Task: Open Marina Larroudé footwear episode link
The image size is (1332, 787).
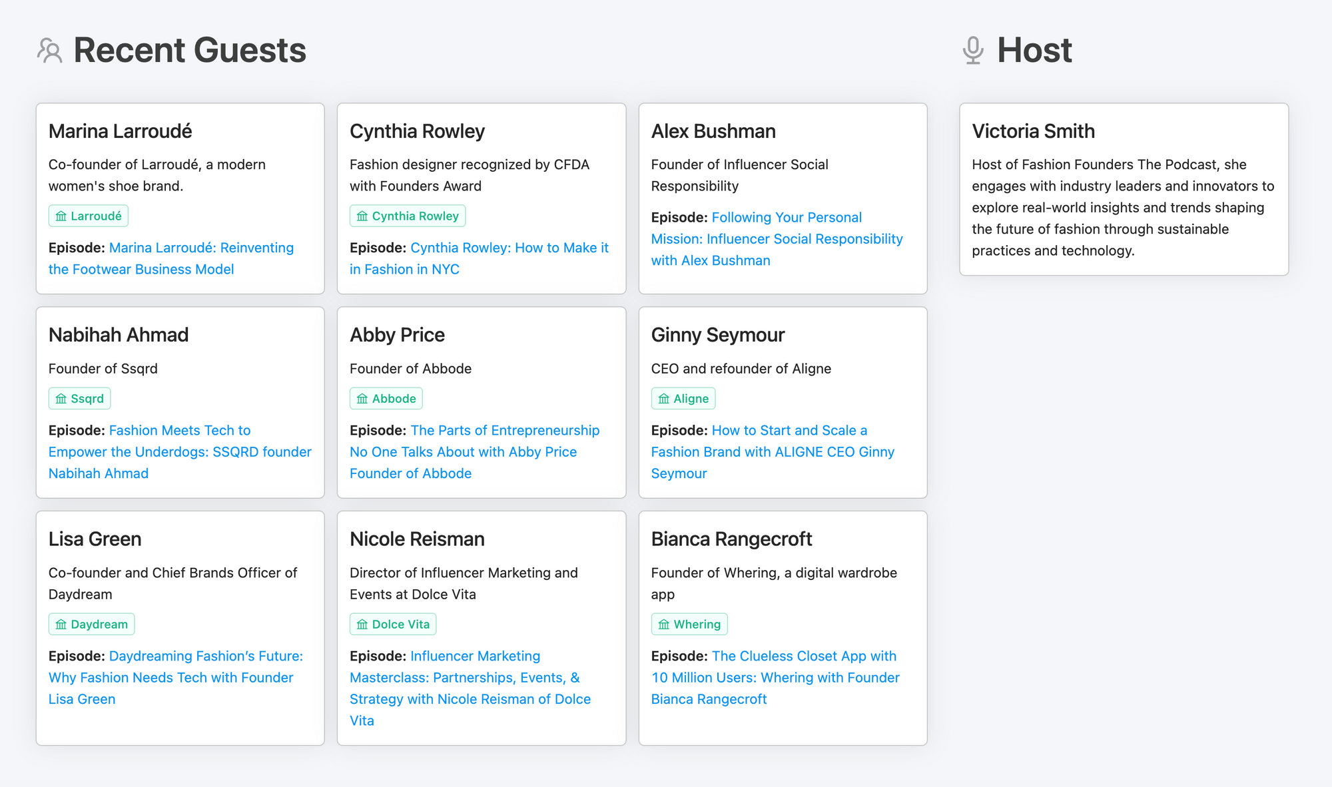Action: pyautogui.click(x=200, y=248)
